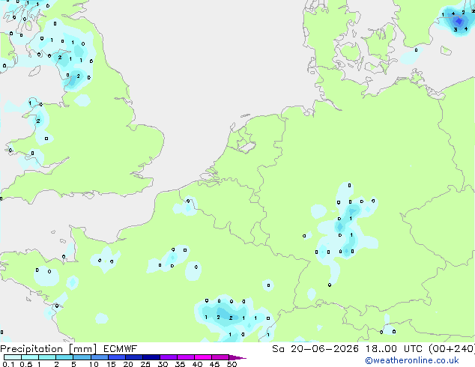This screenshot has height=367, width=475.
Task: Click the 'Sa 20-06-2026' date text
Action: click(315, 349)
